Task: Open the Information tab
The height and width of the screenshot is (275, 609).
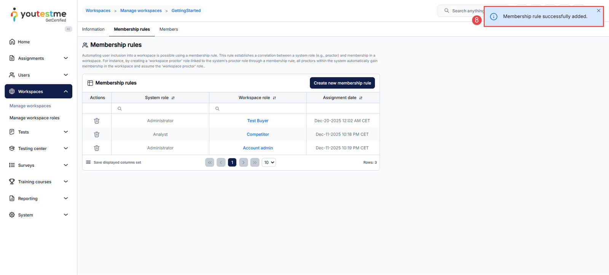Action: [93, 29]
